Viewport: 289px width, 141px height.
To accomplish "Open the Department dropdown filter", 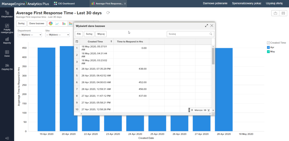I will coord(30,35).
